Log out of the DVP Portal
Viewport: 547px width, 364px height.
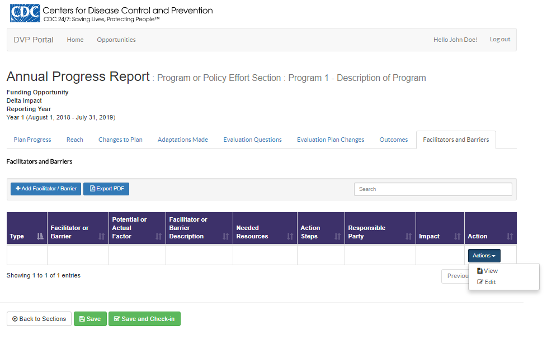pyautogui.click(x=500, y=40)
